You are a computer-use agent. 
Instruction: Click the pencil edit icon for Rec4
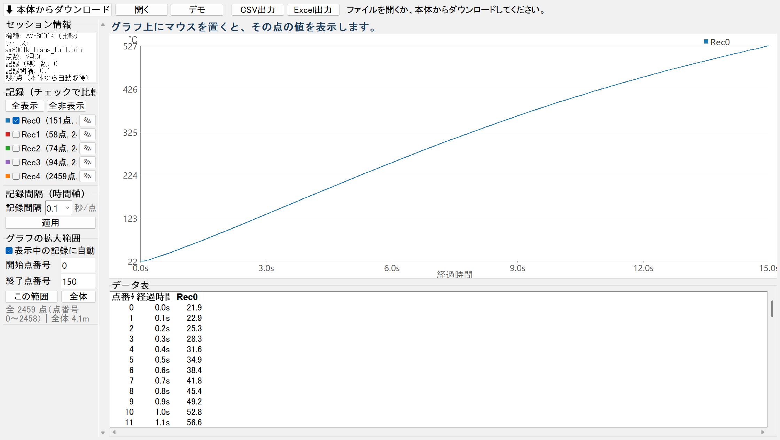tap(87, 176)
